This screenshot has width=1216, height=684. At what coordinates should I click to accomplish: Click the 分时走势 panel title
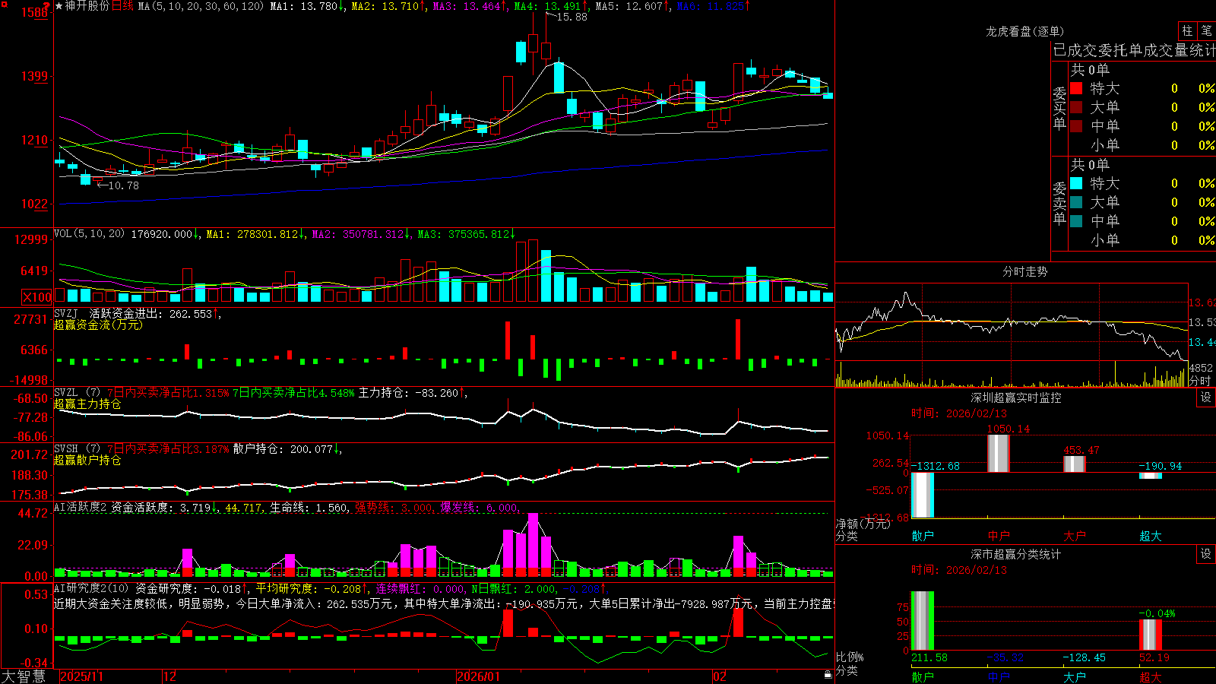click(x=1024, y=271)
